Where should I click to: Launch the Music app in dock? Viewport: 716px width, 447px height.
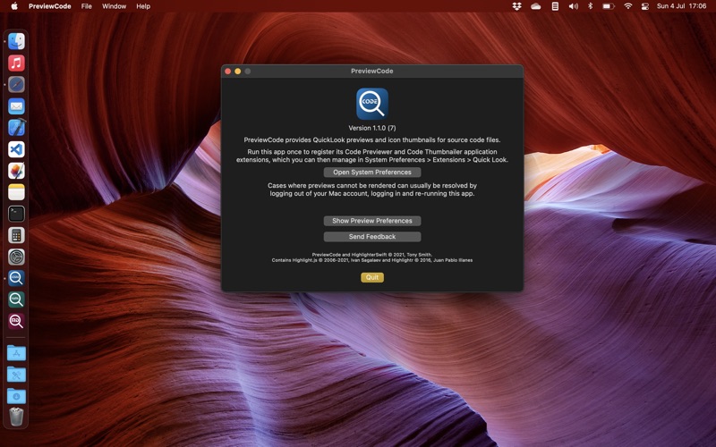coord(16,63)
